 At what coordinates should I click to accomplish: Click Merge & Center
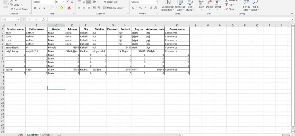[x=114, y=8]
